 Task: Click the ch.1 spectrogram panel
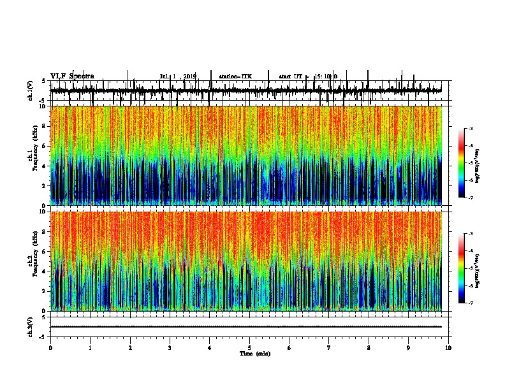pos(246,155)
